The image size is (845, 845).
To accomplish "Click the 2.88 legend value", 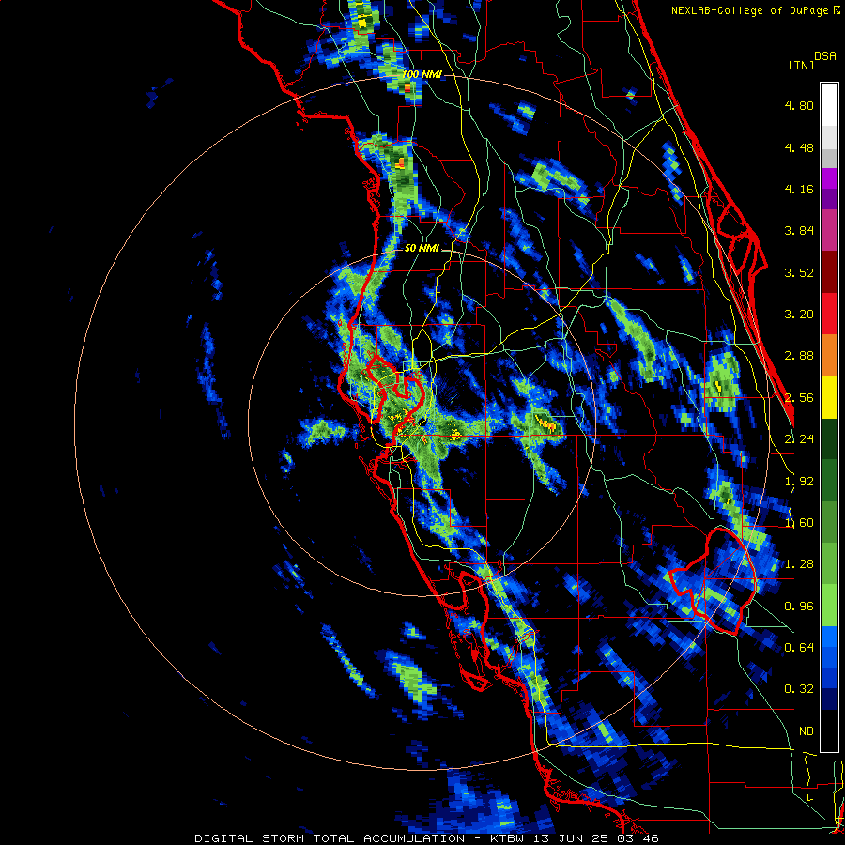I will pos(799,356).
